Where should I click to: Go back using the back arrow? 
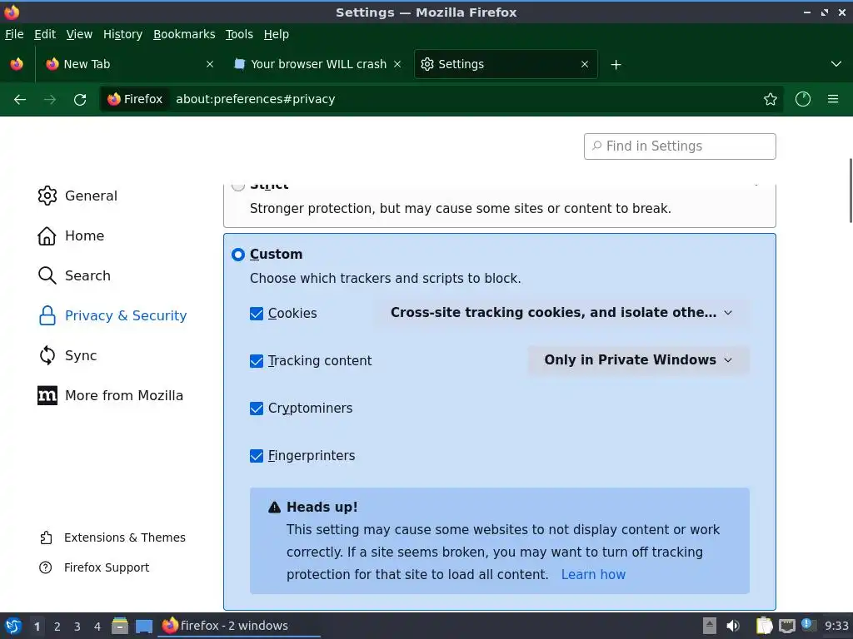click(x=20, y=100)
